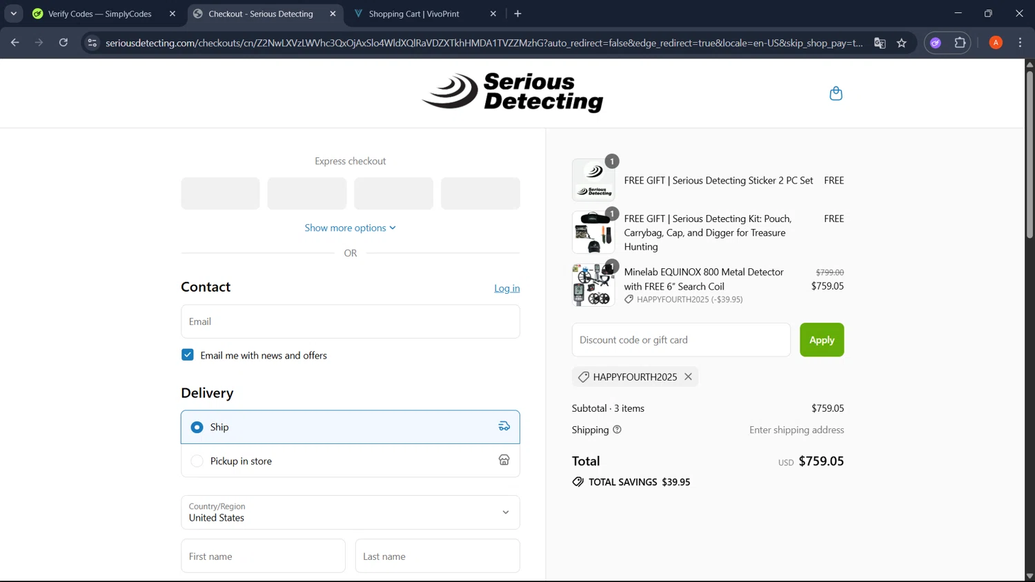
Task: Click the discount tag icon beside TOTAL SAVINGS
Action: click(x=578, y=482)
